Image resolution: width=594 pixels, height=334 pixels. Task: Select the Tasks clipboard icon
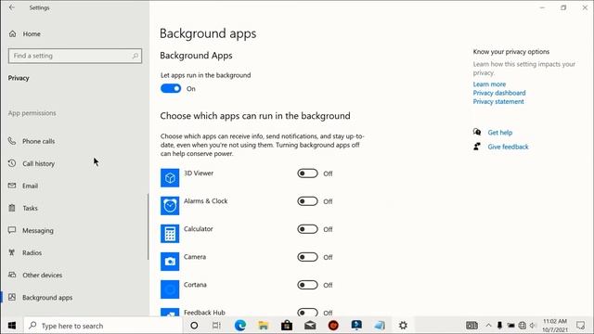pos(12,208)
